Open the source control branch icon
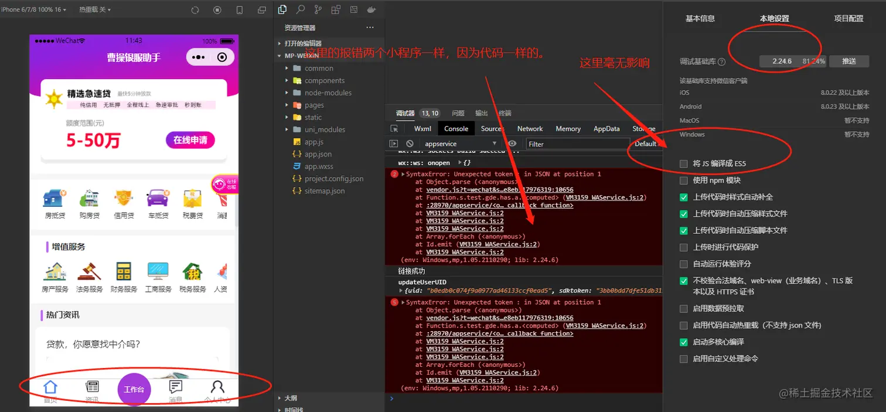This screenshot has width=886, height=412. pyautogui.click(x=318, y=9)
